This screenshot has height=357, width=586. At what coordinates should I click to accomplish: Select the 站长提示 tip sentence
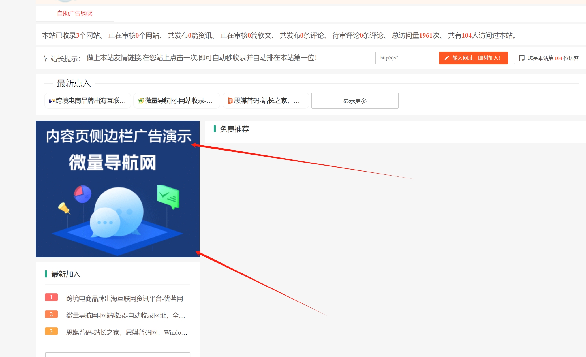coord(202,58)
